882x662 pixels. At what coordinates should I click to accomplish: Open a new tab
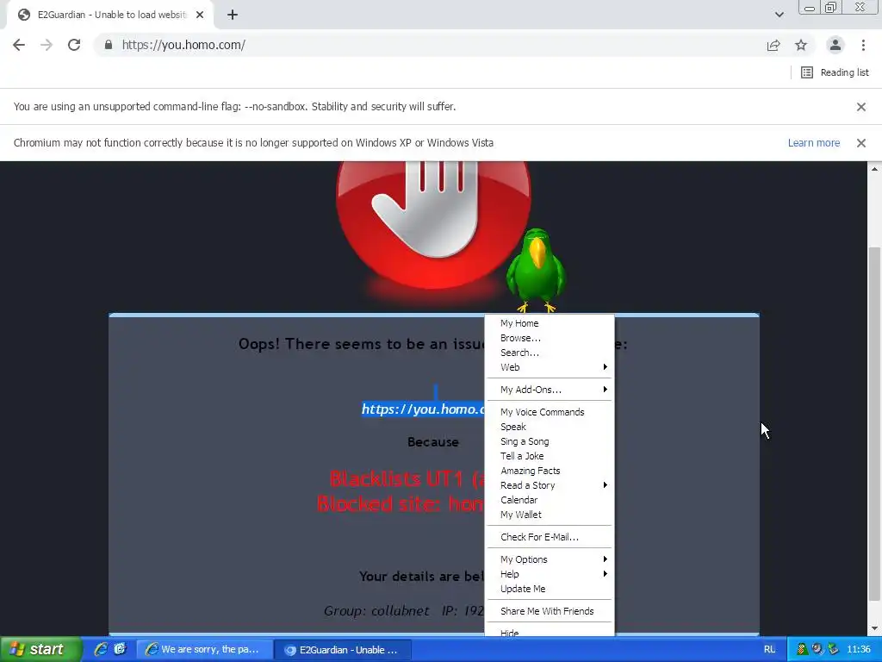click(x=233, y=15)
